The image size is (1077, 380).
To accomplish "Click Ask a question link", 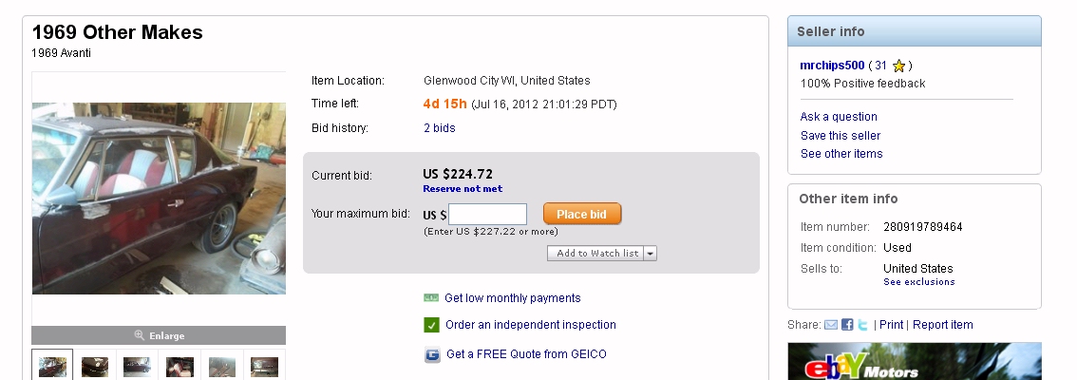I will coord(839,117).
